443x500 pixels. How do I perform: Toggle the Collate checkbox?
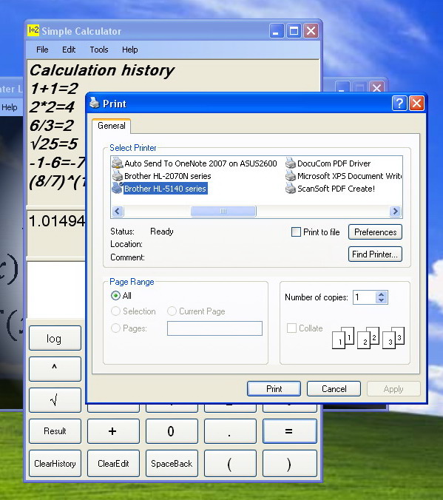tap(291, 328)
